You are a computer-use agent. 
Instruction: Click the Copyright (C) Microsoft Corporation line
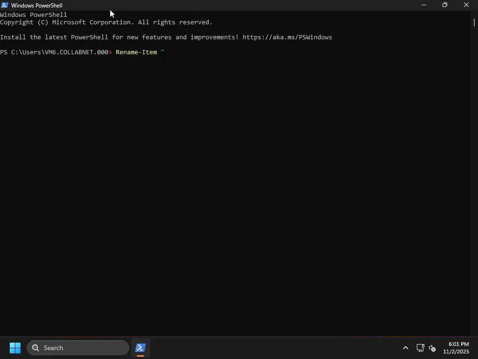[106, 22]
